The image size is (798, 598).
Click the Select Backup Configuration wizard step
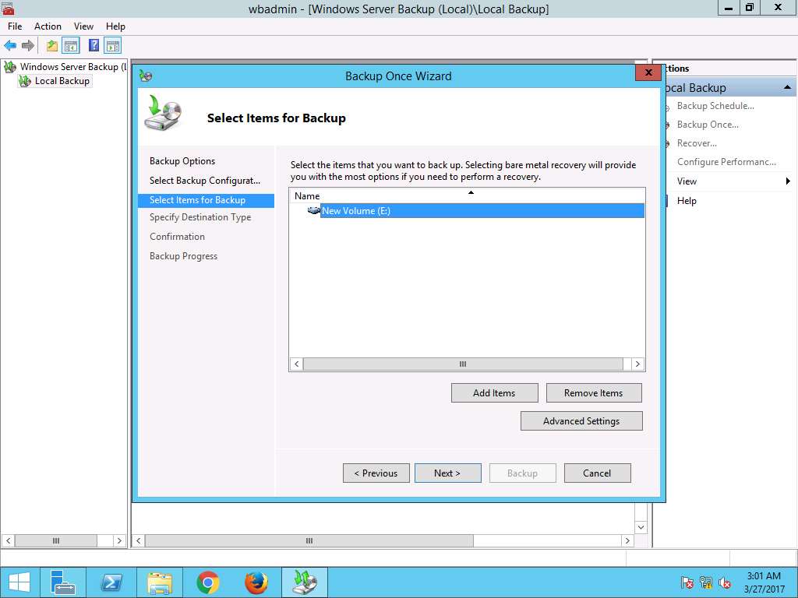click(x=205, y=181)
